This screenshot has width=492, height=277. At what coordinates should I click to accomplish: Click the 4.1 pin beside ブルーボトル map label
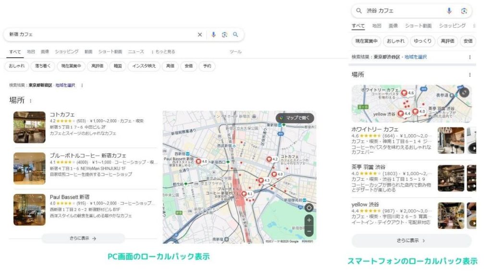pos(246,194)
